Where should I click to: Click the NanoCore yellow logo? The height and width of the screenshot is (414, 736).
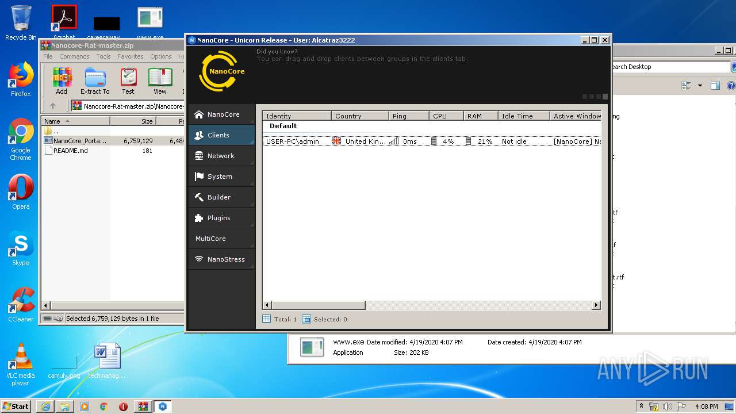pos(221,71)
